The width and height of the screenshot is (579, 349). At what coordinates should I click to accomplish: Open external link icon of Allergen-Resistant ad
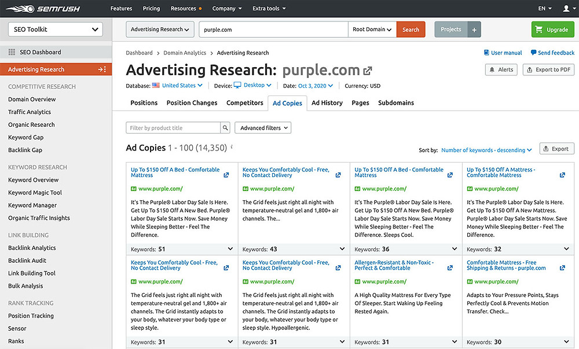450,268
